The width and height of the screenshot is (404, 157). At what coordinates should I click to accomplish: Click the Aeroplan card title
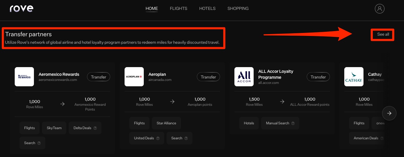click(157, 74)
